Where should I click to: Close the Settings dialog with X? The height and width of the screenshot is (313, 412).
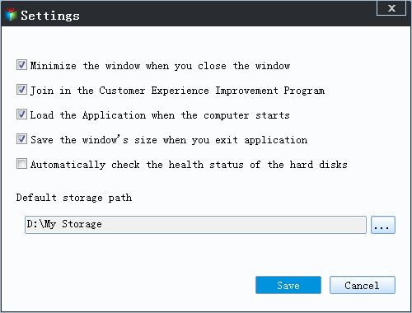391,8
